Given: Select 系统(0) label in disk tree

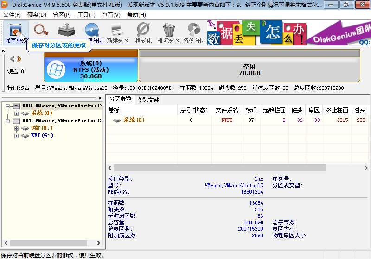Looking at the screenshot, I should pyautogui.click(x=41, y=113).
